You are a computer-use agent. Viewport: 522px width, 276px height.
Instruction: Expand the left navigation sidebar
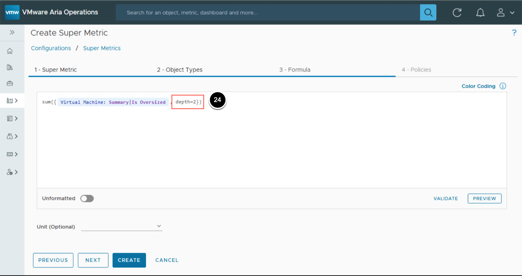tap(12, 33)
